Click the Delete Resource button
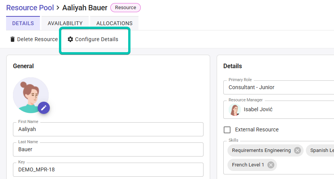 [34, 39]
